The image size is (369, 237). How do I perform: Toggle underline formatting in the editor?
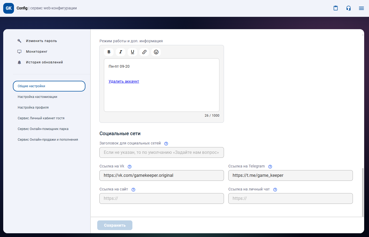pyautogui.click(x=132, y=52)
